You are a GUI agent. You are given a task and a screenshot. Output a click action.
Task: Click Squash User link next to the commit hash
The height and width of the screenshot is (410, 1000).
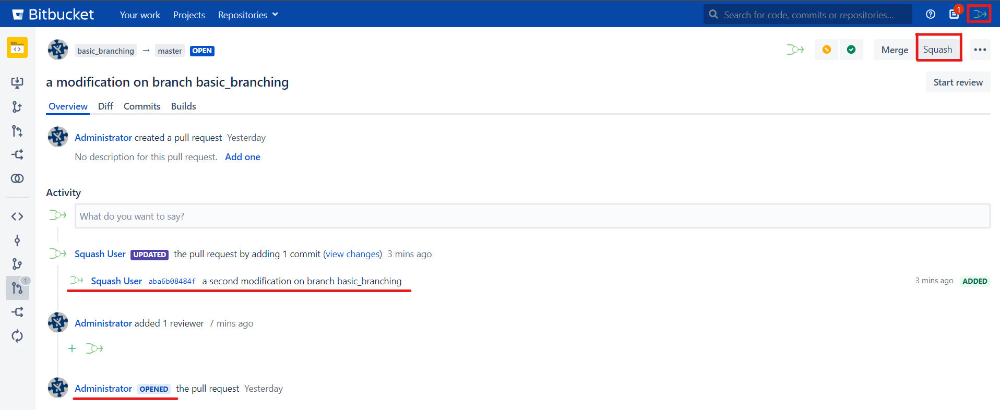pos(116,281)
